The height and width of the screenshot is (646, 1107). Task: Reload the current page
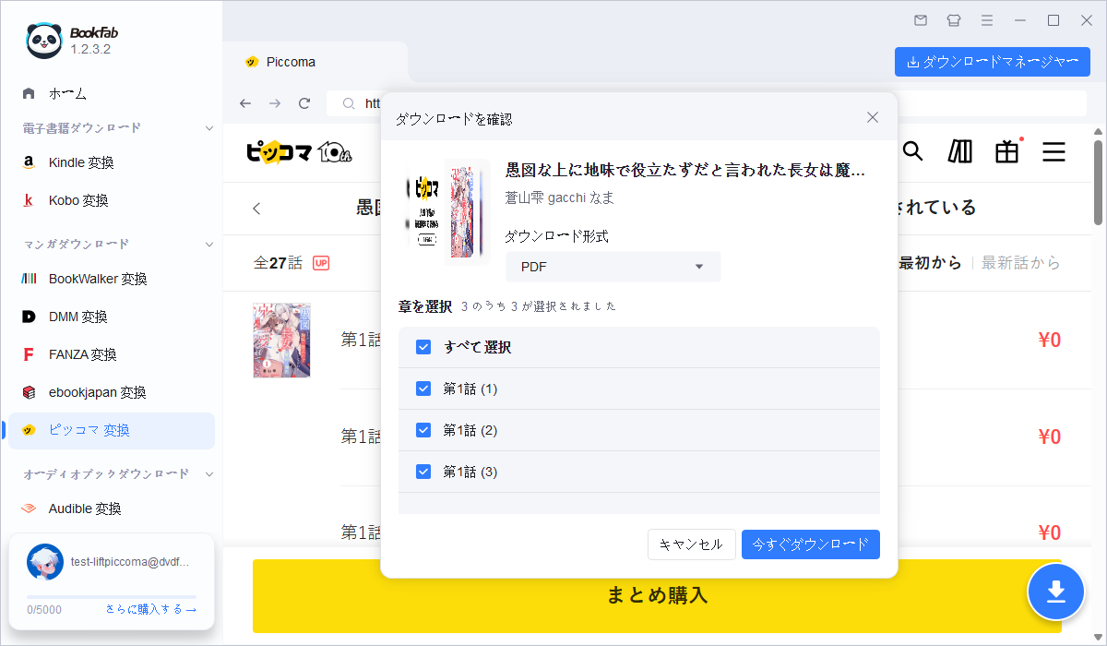(304, 103)
